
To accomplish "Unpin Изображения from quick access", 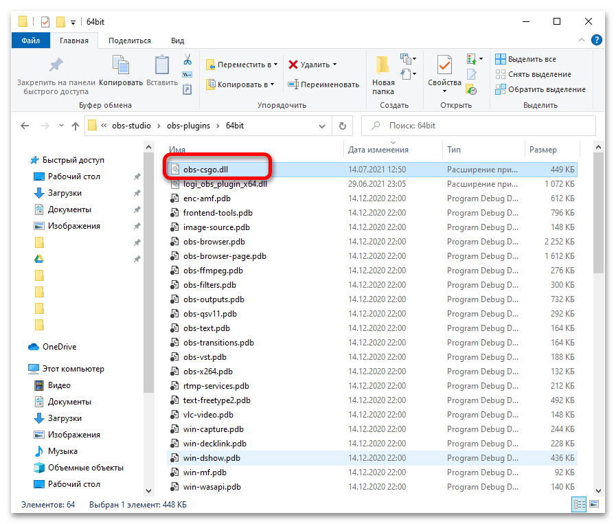I will point(137,226).
